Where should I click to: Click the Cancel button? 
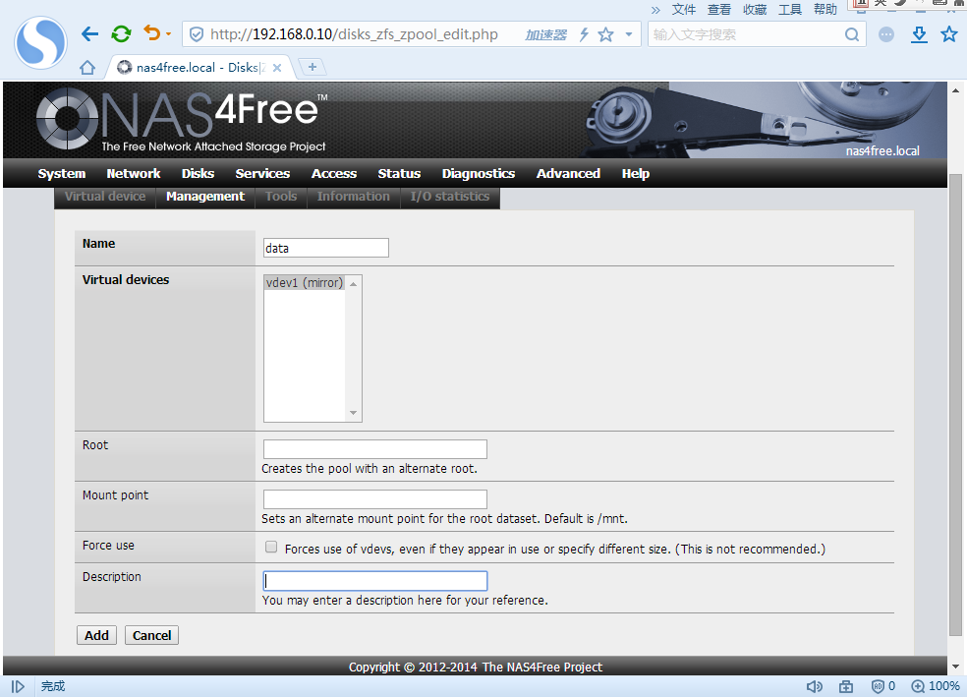[x=151, y=635]
